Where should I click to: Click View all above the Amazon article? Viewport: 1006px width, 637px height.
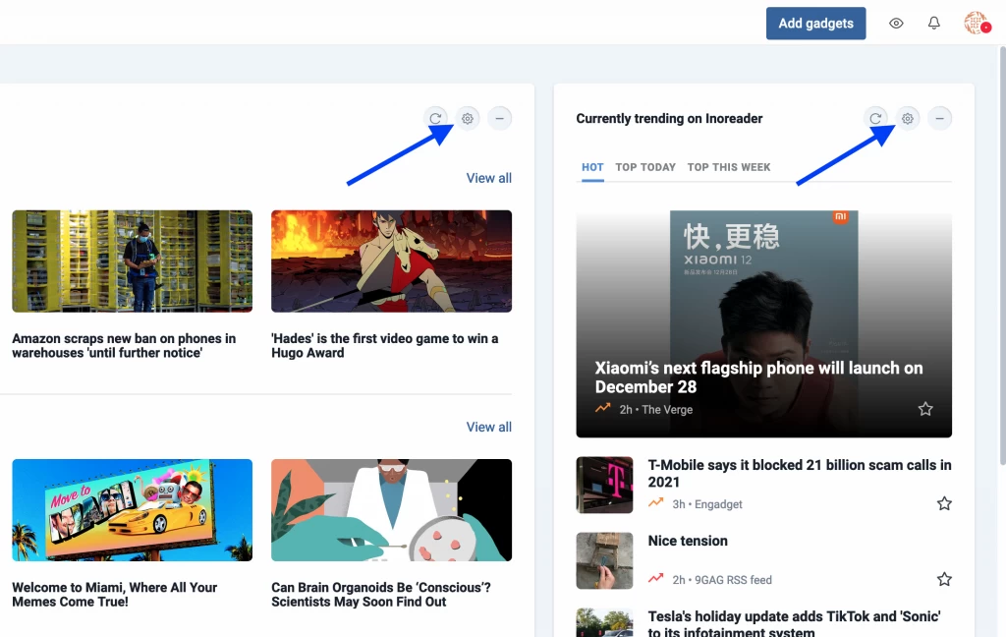[489, 178]
